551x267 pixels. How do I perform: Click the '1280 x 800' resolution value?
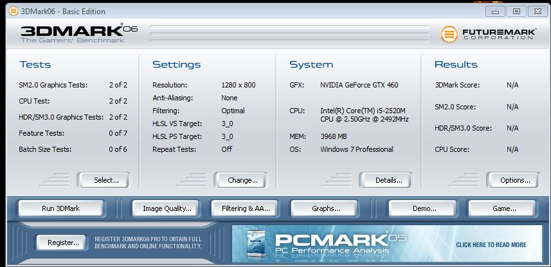click(x=239, y=85)
